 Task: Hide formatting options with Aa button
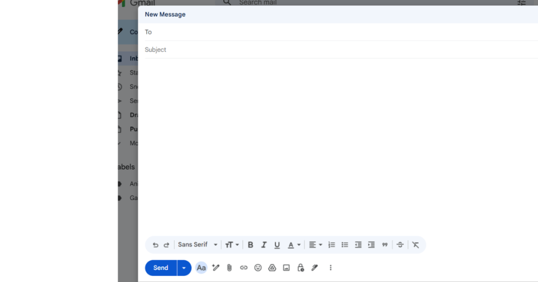(201, 268)
